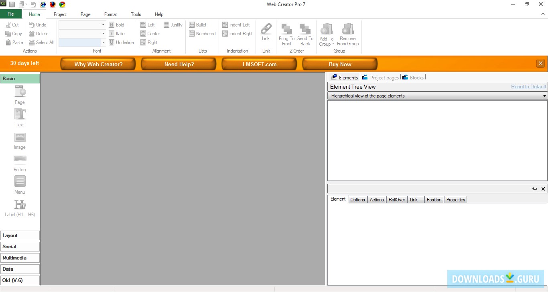
Task: Click the Reset to Default link
Action: [529, 87]
